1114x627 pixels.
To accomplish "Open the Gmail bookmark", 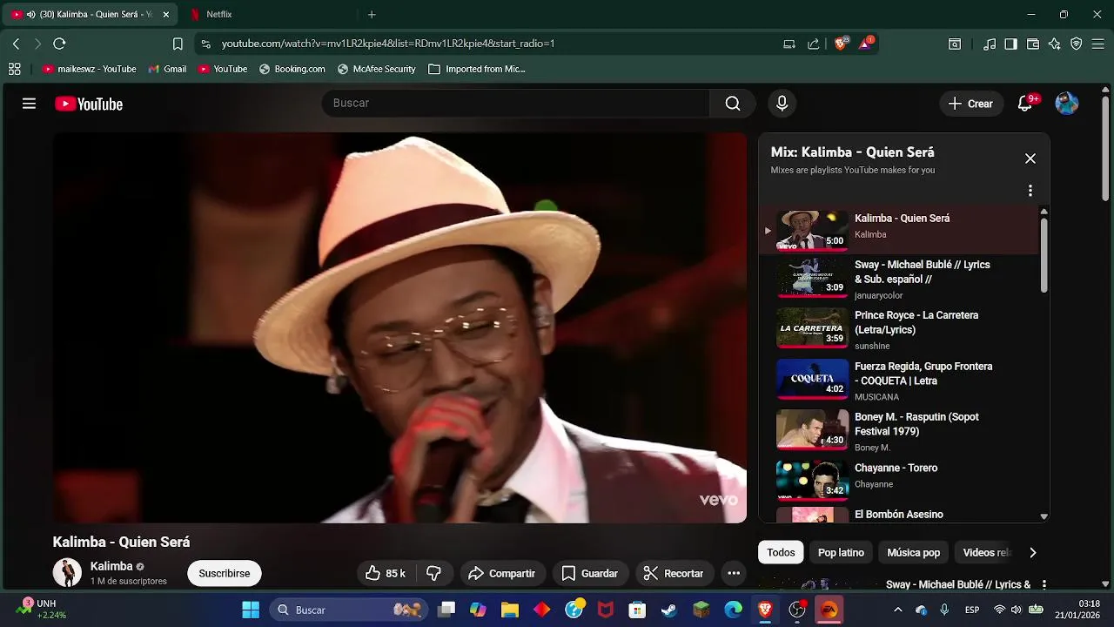I will tap(167, 69).
